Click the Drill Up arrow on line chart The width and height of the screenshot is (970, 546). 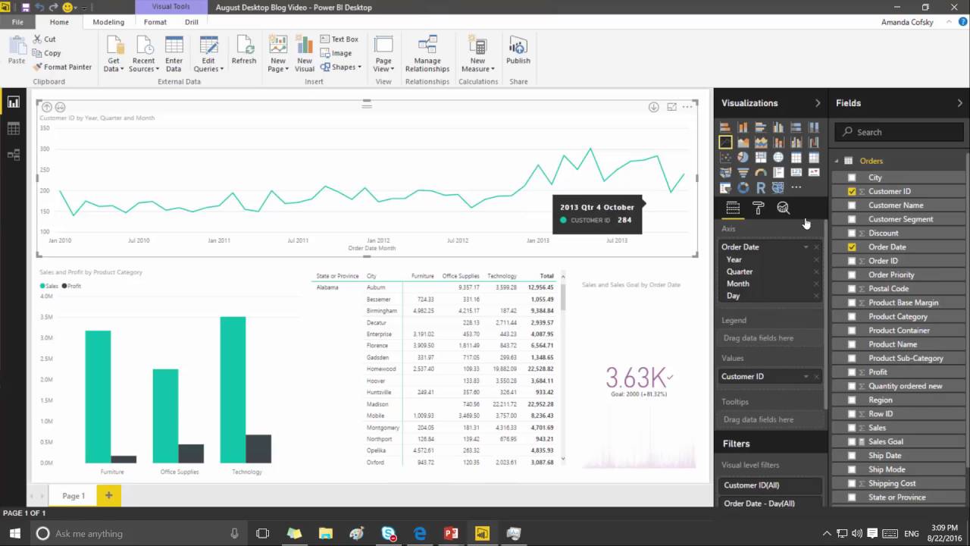point(47,107)
